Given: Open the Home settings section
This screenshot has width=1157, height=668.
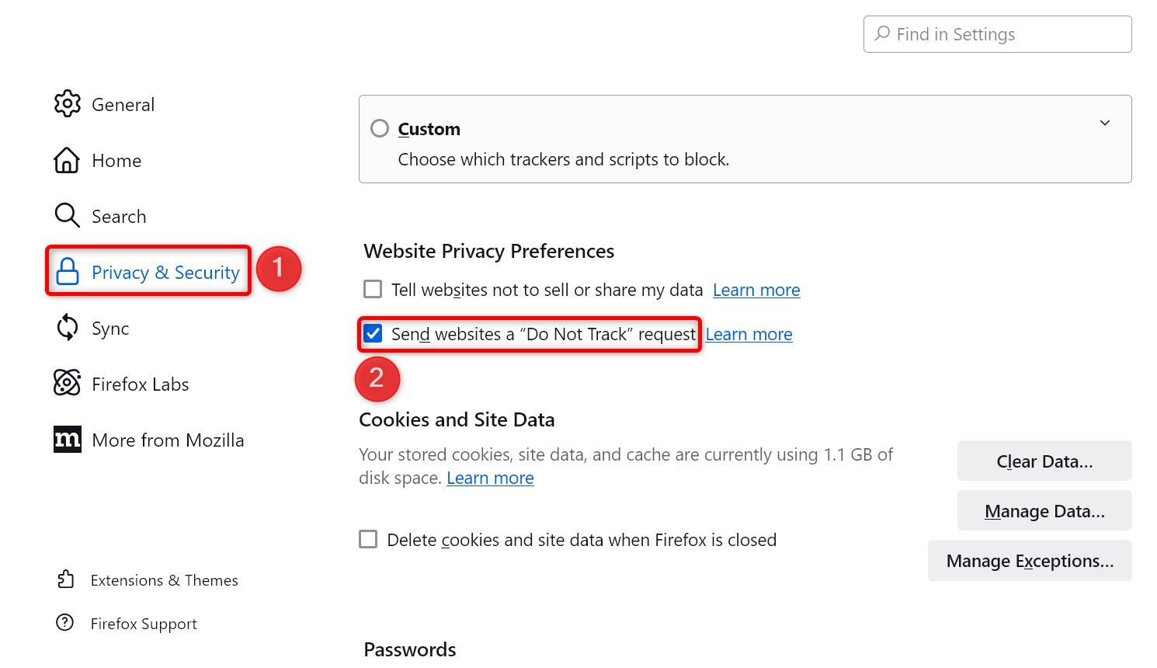Looking at the screenshot, I should click(x=116, y=160).
